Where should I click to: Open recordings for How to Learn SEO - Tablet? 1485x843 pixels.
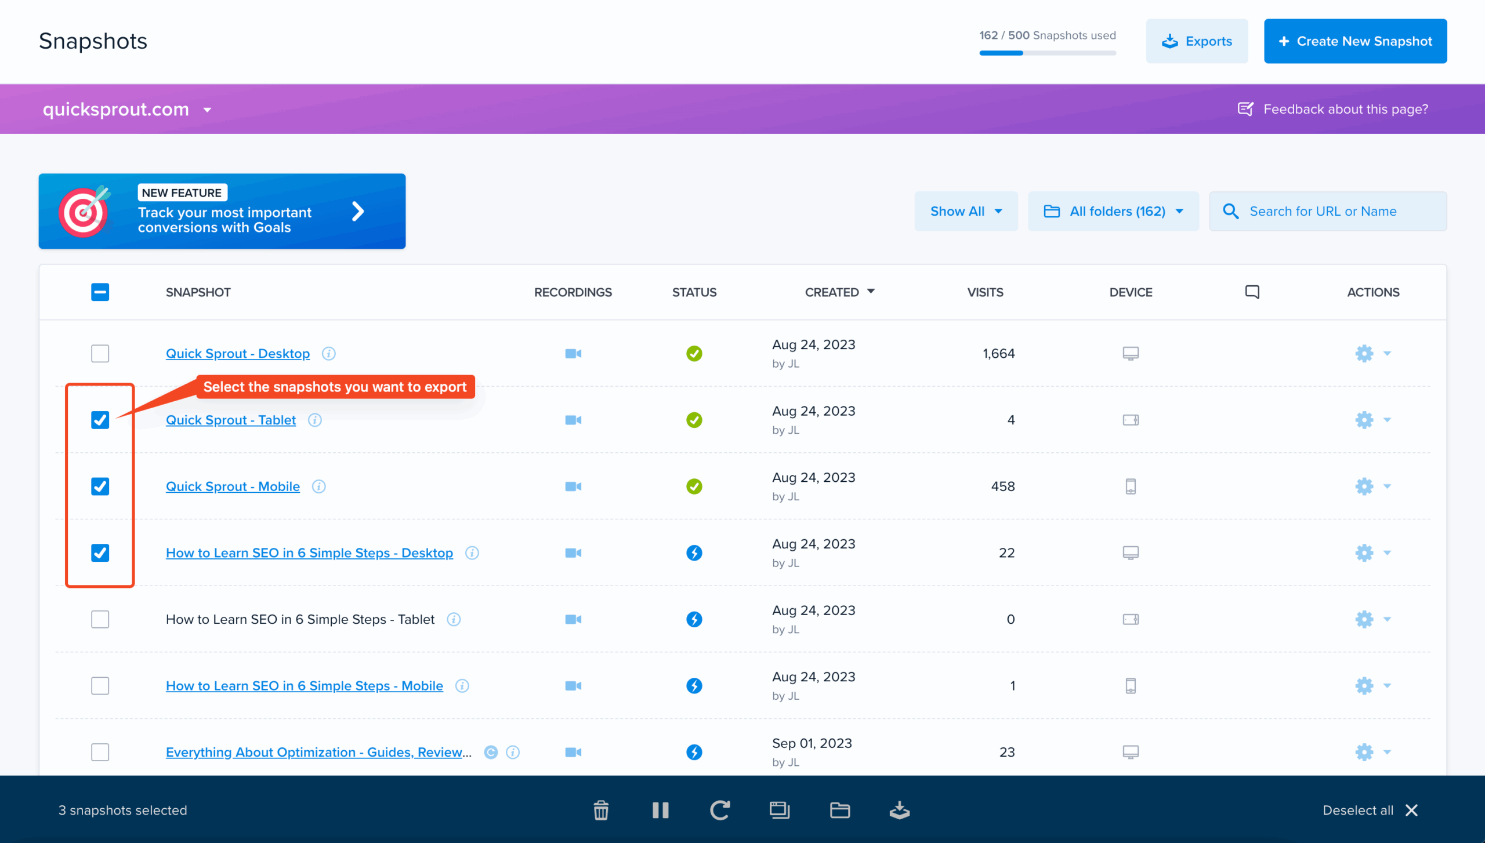(573, 619)
